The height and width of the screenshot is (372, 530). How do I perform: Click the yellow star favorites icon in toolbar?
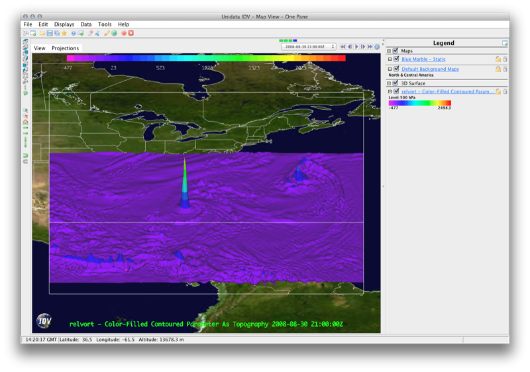pyautogui.click(x=64, y=33)
